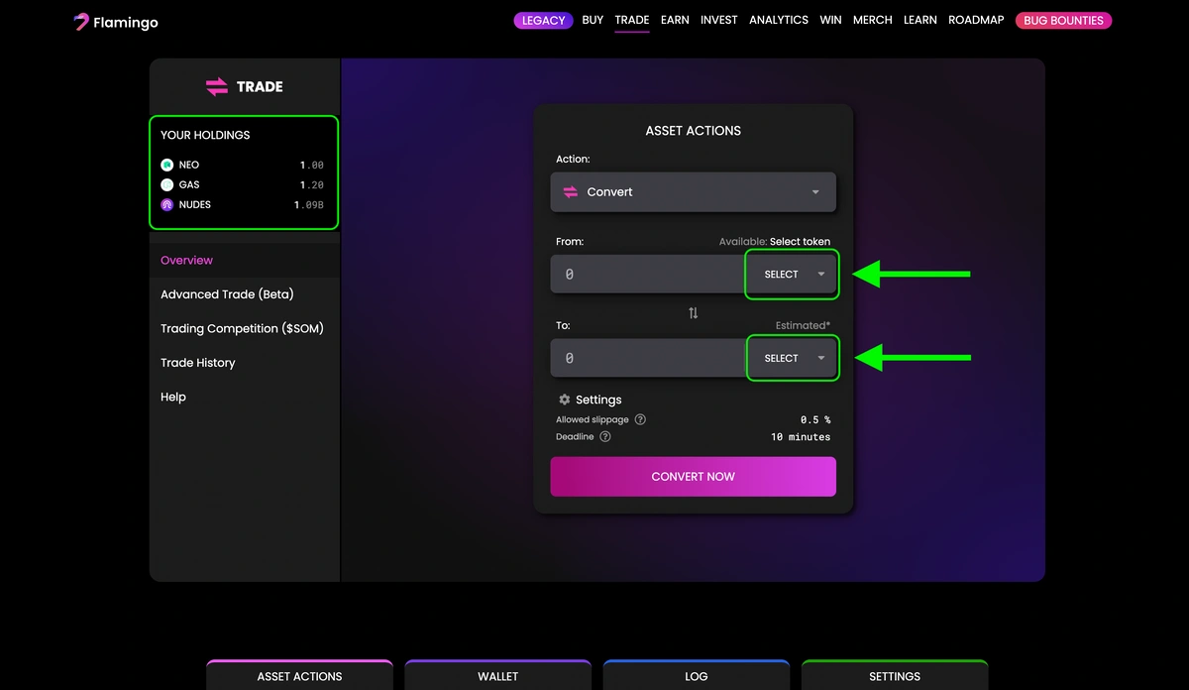
Task: Go to the BUY menu
Action: (593, 20)
